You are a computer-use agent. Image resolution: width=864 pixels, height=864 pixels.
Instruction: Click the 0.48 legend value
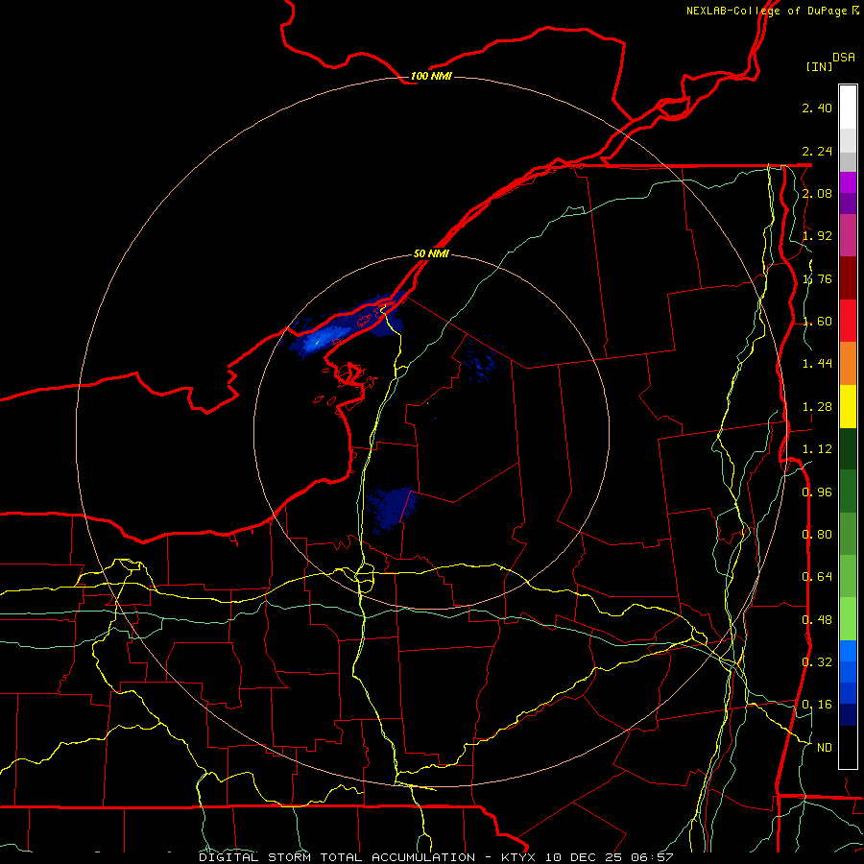pyautogui.click(x=817, y=620)
